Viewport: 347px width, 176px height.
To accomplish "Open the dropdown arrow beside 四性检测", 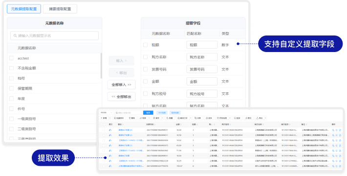I will [230, 118].
